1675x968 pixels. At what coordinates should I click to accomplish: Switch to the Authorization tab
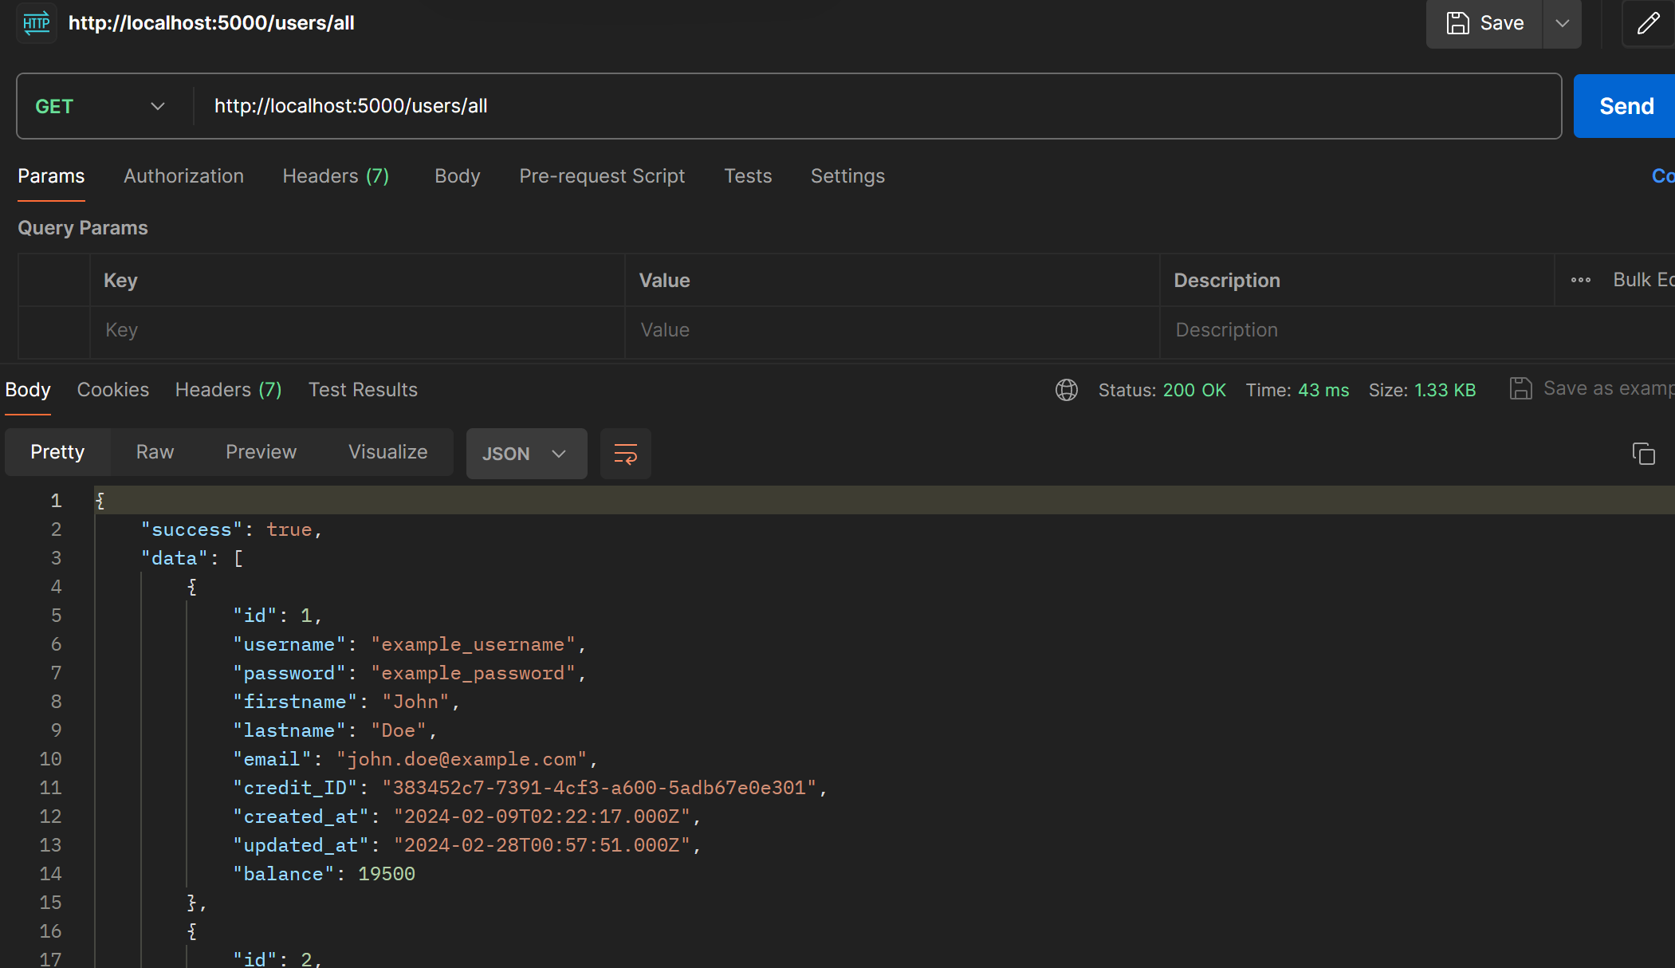click(183, 175)
